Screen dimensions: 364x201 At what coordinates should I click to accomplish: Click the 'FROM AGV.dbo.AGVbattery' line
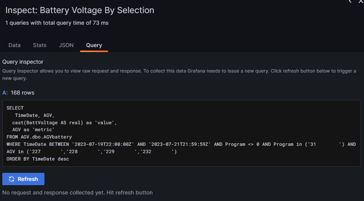click(x=39, y=137)
